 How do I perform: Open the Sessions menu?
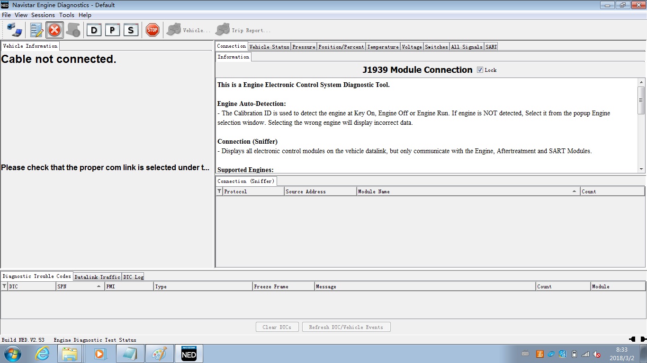point(43,15)
